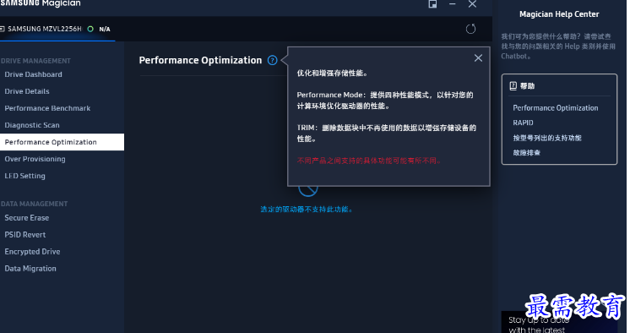Viewport: 630px width, 333px height.
Task: Minimize the Samsung Magician window
Action: tap(453, 4)
